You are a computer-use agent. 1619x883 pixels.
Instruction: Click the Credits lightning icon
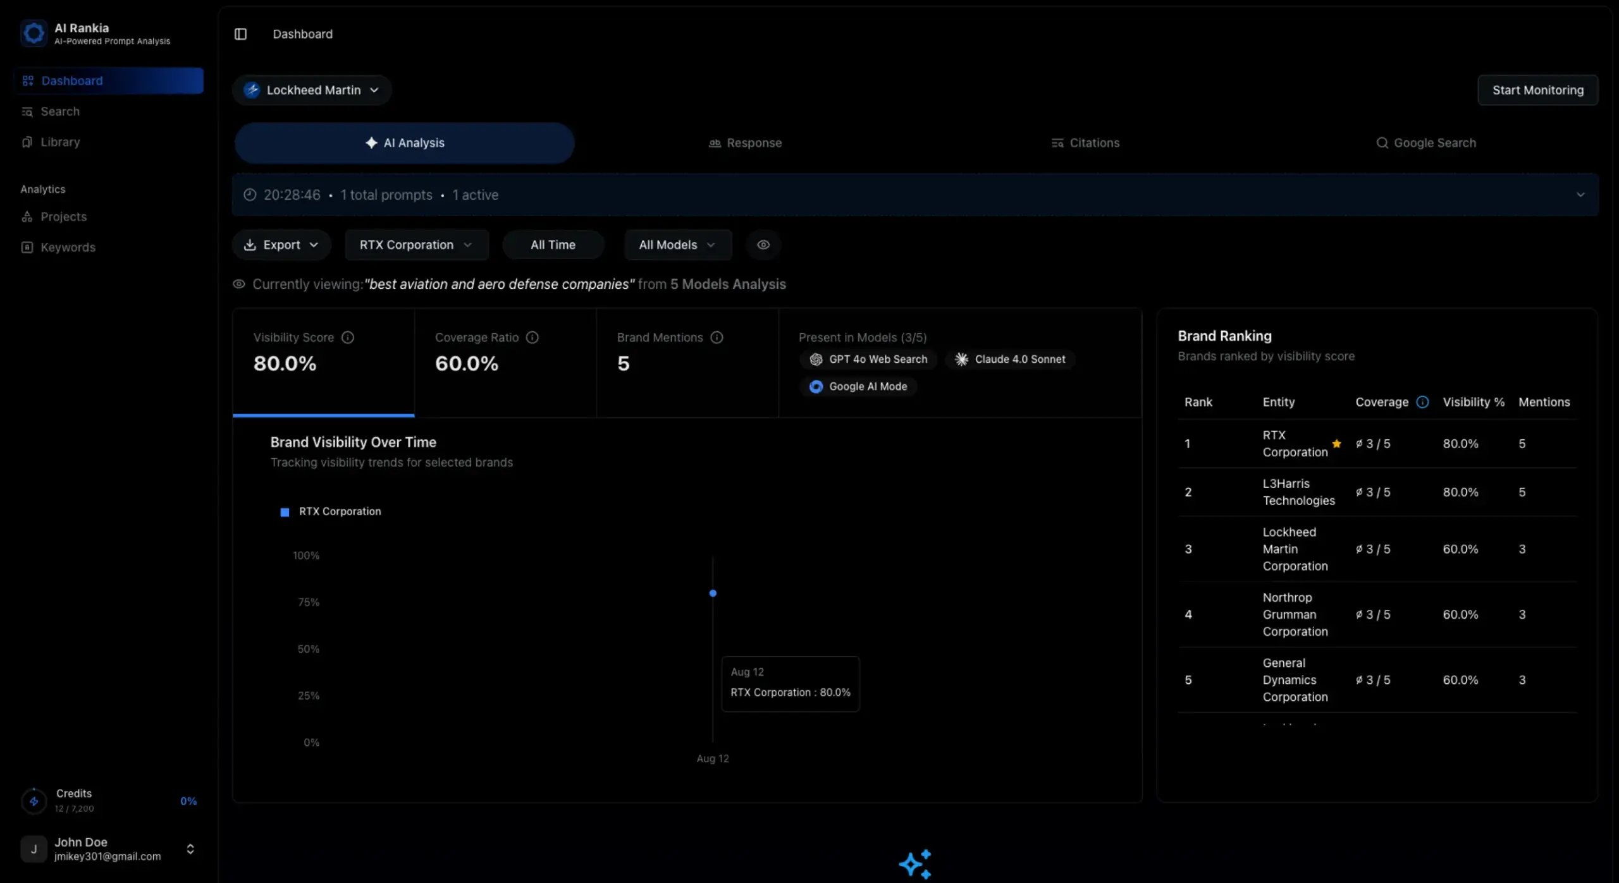click(x=34, y=801)
